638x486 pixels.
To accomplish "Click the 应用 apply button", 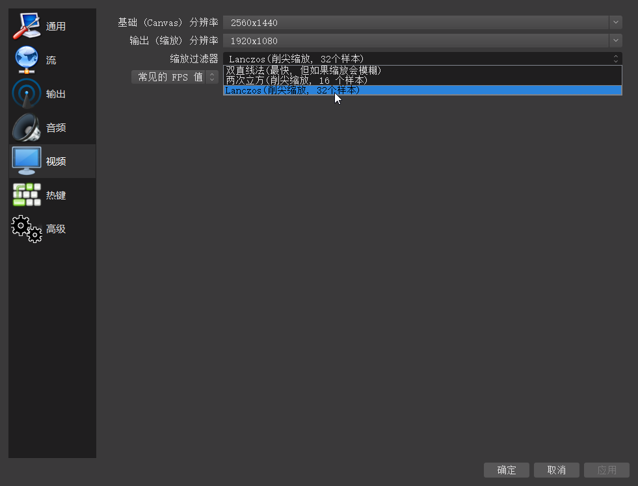I will [607, 470].
